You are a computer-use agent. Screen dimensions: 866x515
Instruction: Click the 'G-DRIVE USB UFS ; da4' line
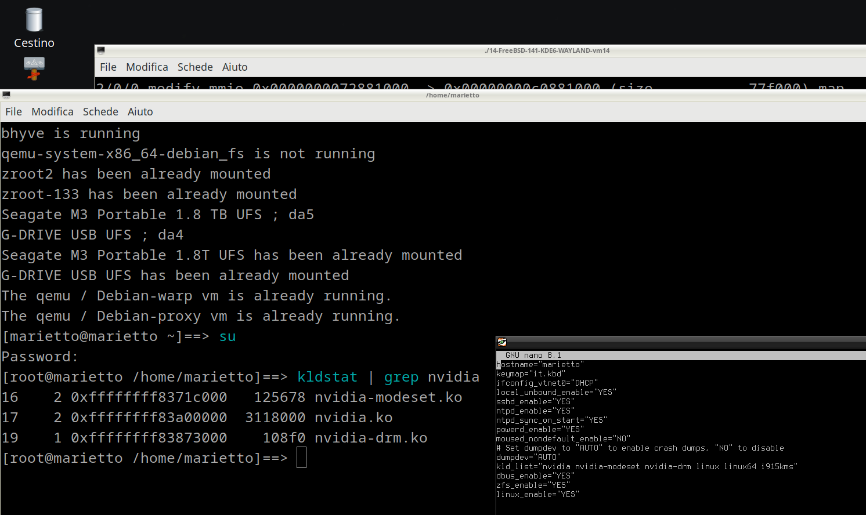[x=92, y=235]
